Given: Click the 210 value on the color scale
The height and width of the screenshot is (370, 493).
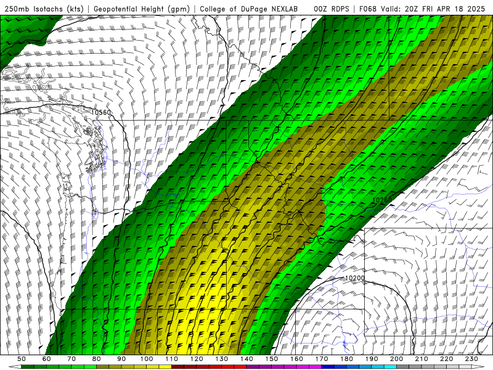Looking at the screenshot, I should pos(422,359).
